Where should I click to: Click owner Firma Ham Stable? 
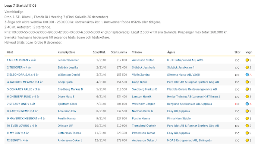(x=179, y=119)
